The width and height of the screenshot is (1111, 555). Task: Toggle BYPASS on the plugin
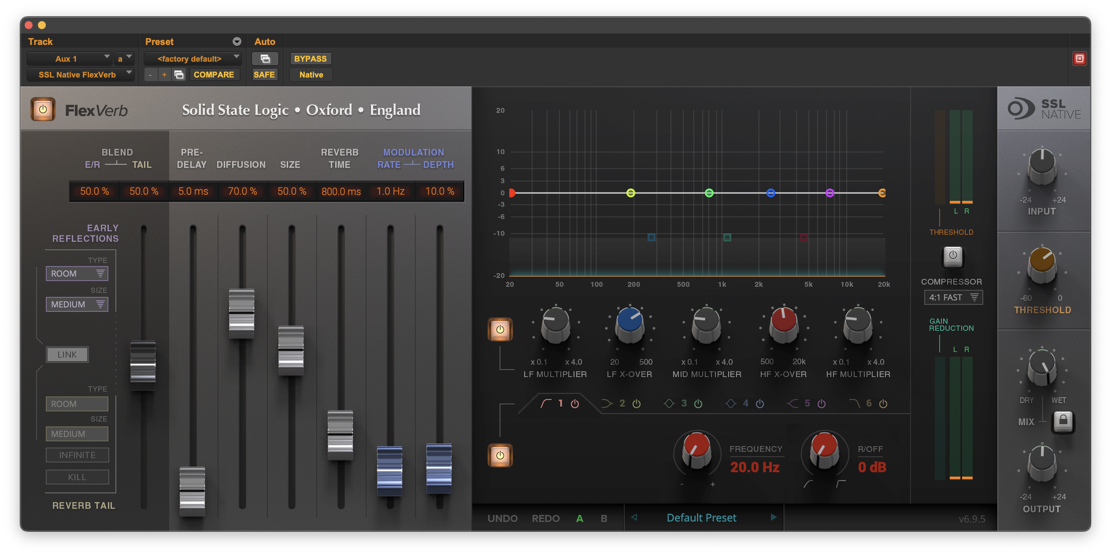coord(310,58)
